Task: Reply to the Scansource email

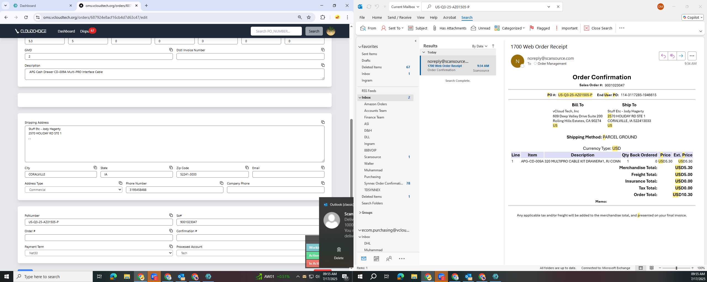Action: [663, 56]
